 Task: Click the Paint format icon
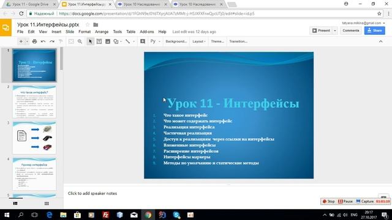click(x=61, y=42)
